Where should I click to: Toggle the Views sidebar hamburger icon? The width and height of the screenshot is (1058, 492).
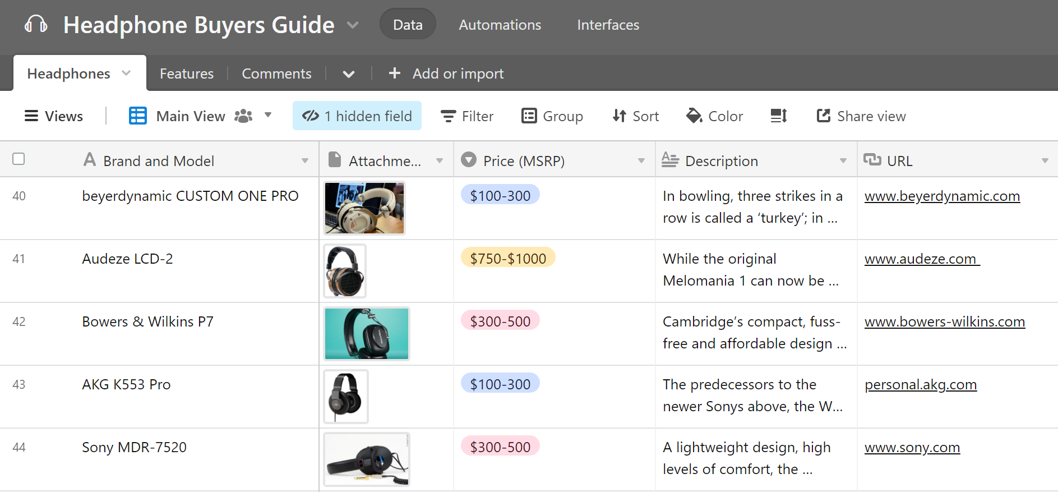(31, 116)
